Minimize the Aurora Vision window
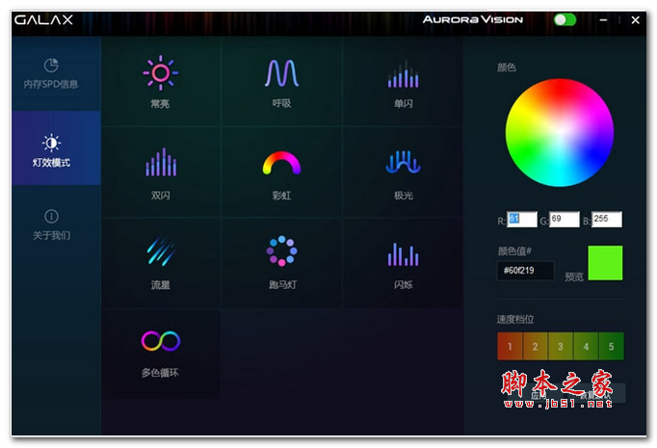Image resolution: width=657 pixels, height=448 pixels. coord(603,19)
